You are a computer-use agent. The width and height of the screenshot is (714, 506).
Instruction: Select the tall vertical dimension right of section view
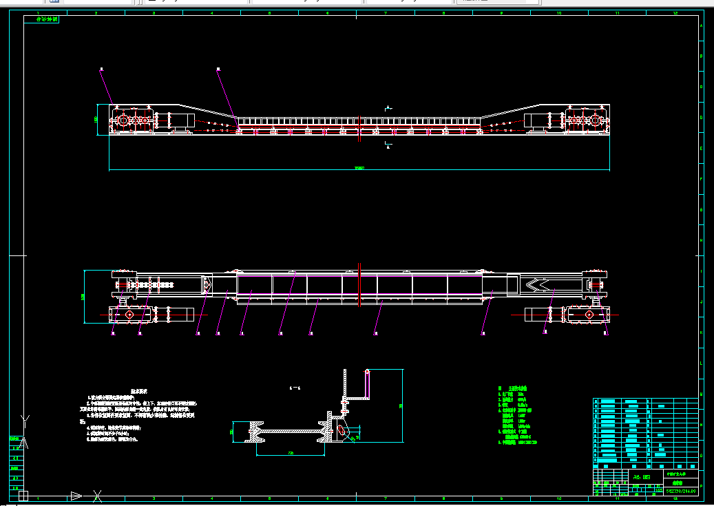(402, 405)
